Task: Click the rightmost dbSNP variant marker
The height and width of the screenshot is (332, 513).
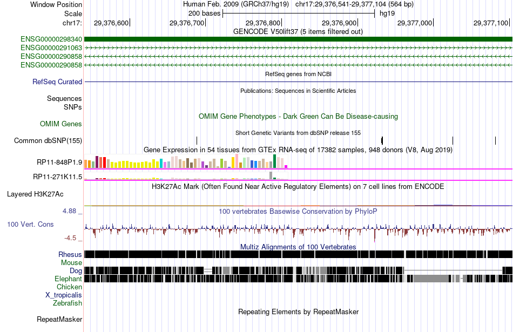Action: (x=495, y=141)
